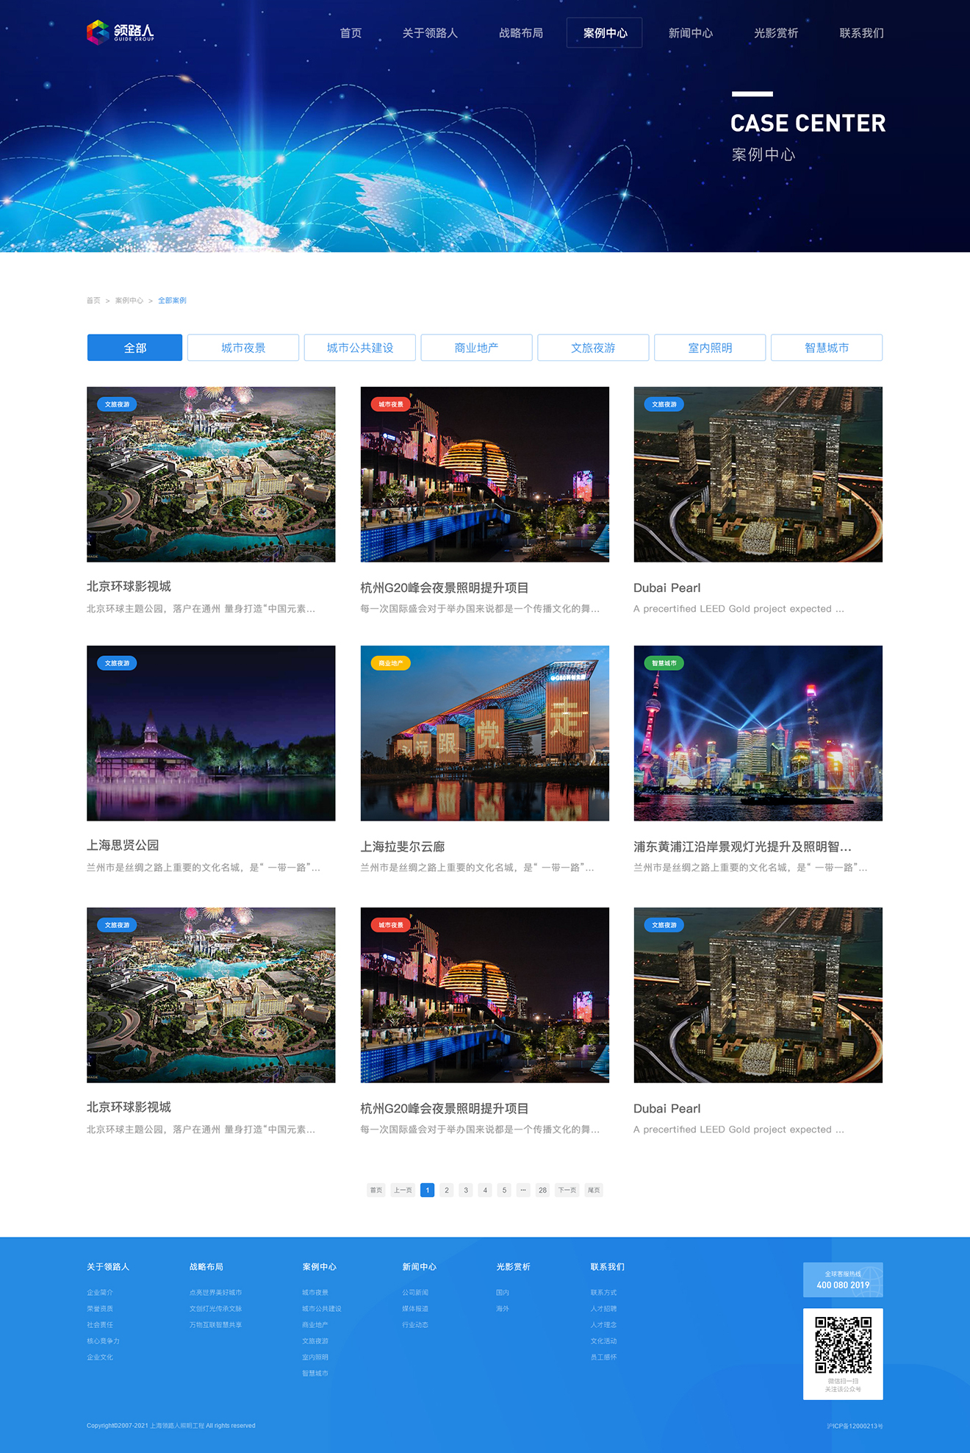
Task: Click the 领路人 Guide Group logo
Action: pos(121,32)
